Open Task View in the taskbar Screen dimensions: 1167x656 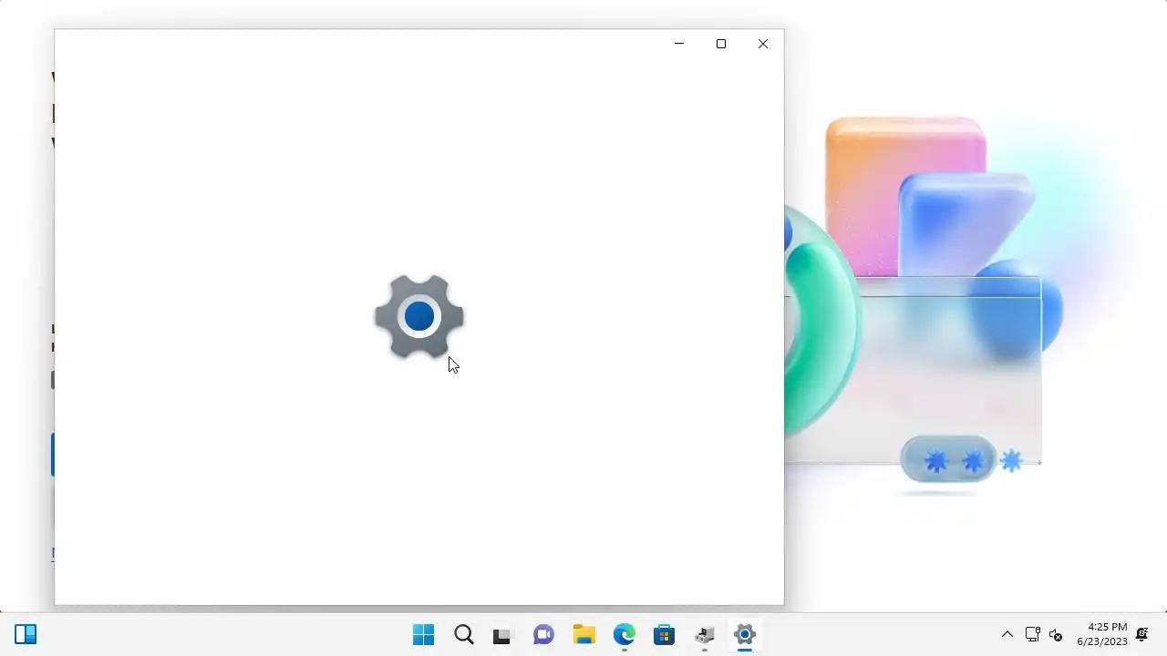(x=502, y=635)
